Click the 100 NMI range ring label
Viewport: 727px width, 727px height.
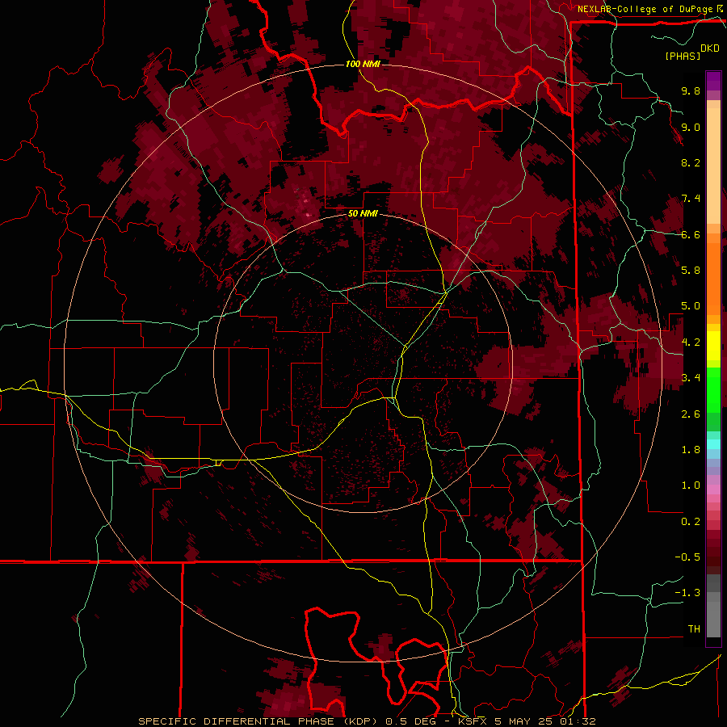363,64
